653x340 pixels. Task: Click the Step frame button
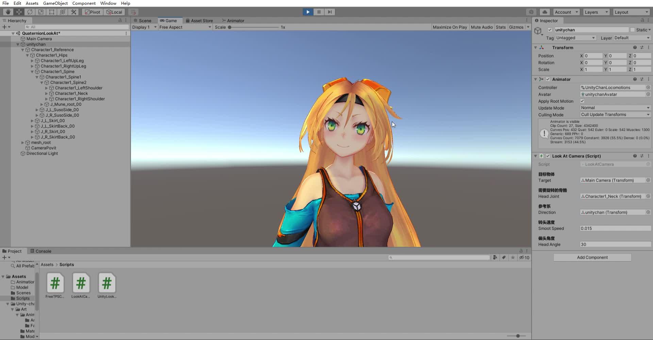330,12
